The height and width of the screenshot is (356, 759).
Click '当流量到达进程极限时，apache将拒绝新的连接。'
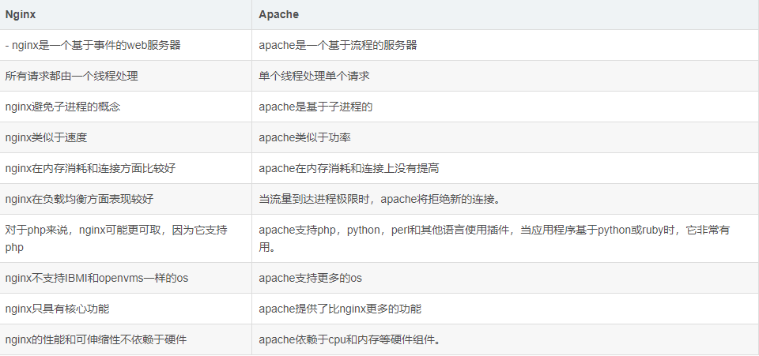point(379,199)
